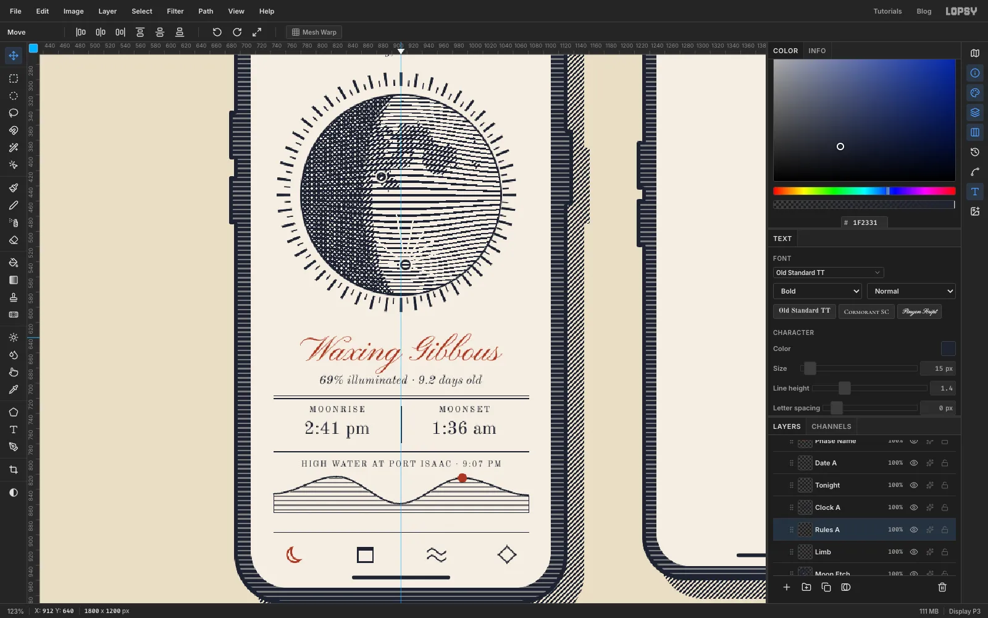988x618 pixels.
Task: Select the Move tool
Action: point(14,56)
